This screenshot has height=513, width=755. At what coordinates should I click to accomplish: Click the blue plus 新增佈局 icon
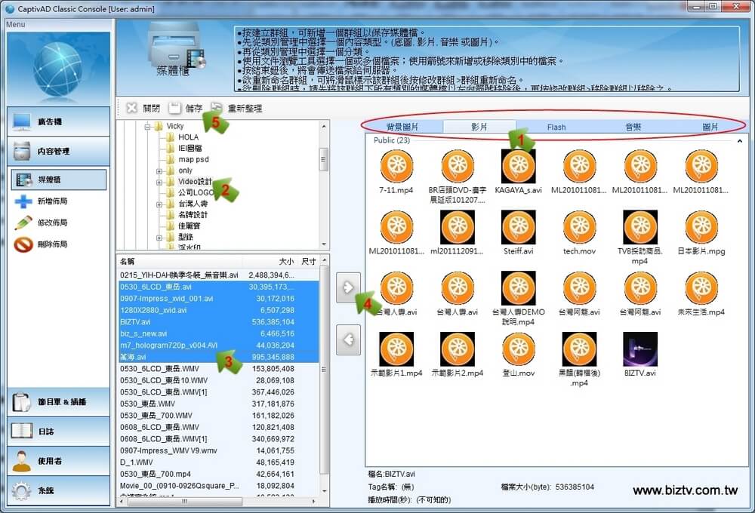pos(23,201)
